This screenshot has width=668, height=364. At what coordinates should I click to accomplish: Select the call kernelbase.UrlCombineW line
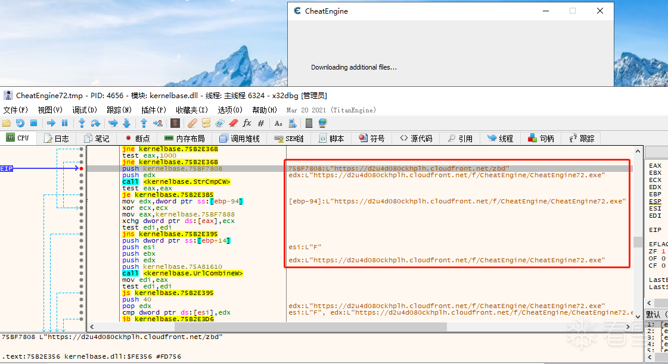tap(182, 274)
